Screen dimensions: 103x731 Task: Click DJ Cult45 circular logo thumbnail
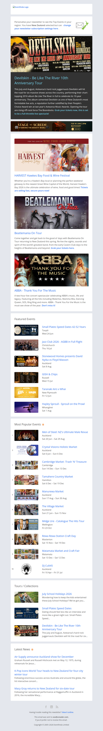point(26,569)
